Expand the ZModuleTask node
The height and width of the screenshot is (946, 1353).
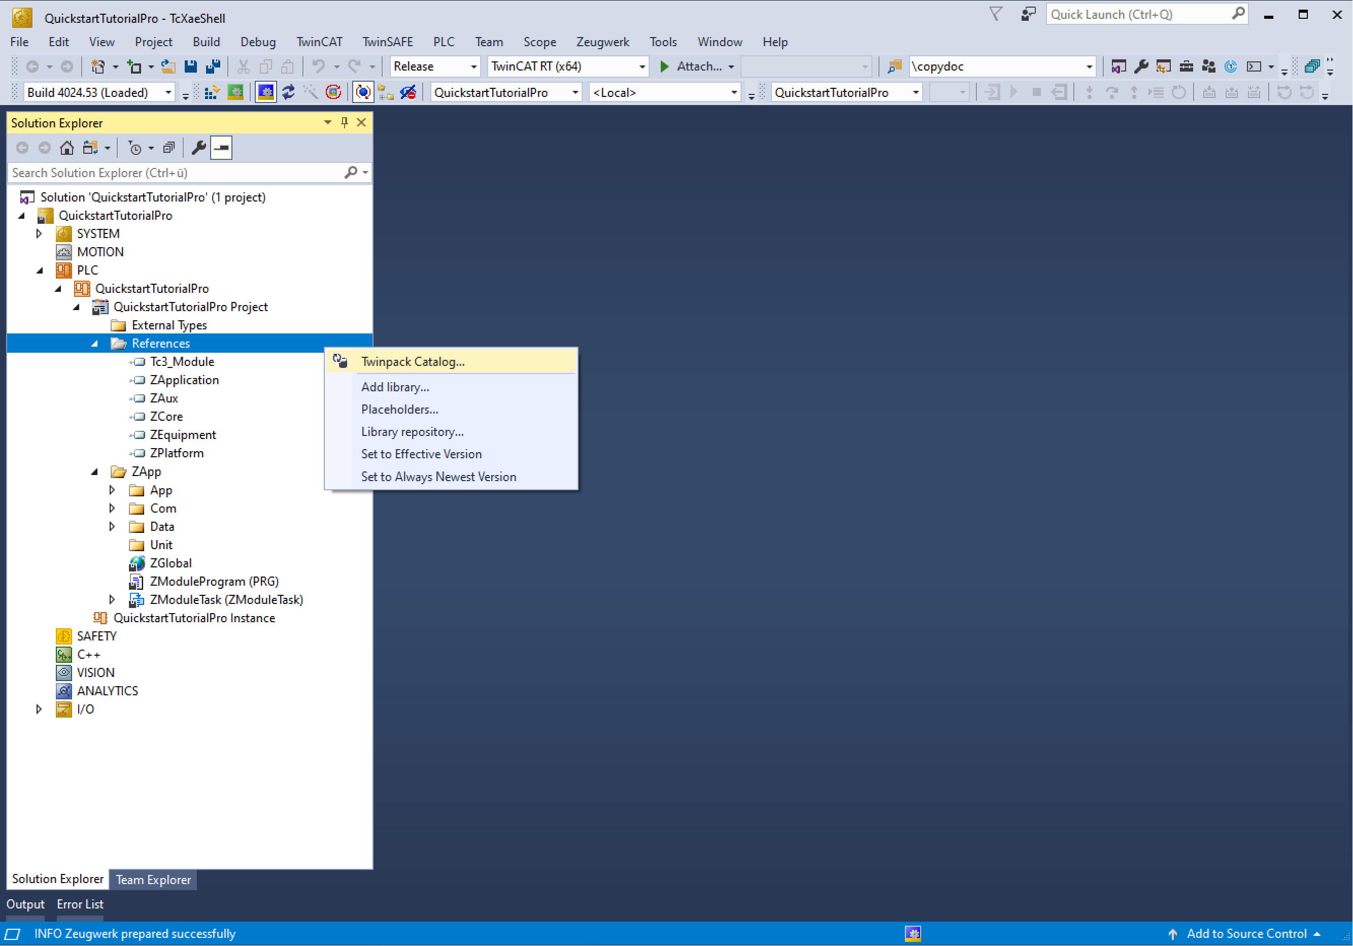[x=112, y=600]
